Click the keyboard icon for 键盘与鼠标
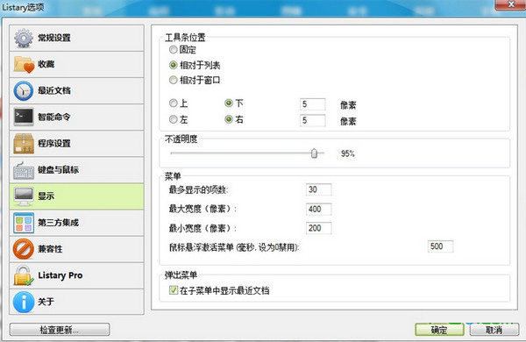This screenshot has height=342, width=526. (x=24, y=170)
